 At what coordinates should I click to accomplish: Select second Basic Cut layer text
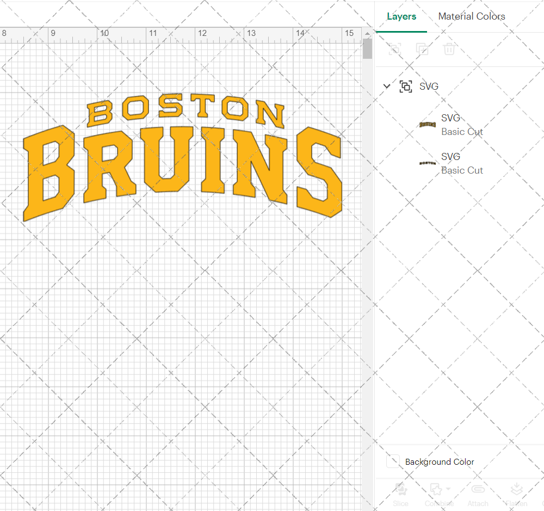click(x=462, y=170)
